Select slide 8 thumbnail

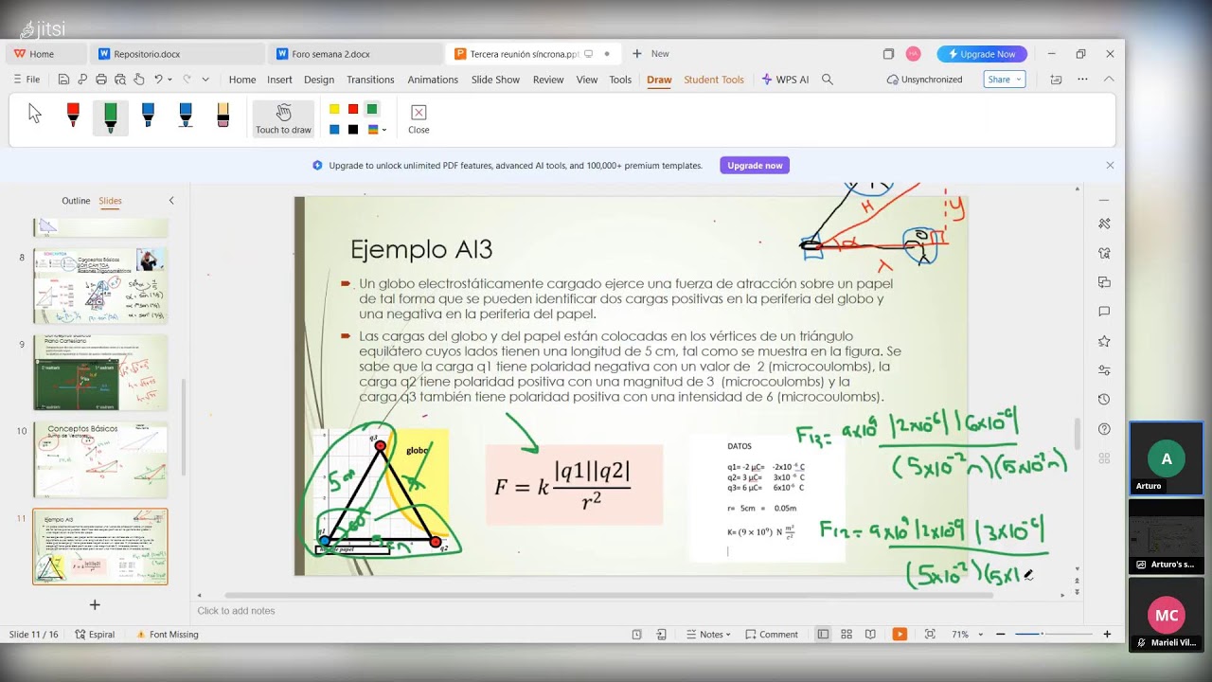pyautogui.click(x=100, y=285)
